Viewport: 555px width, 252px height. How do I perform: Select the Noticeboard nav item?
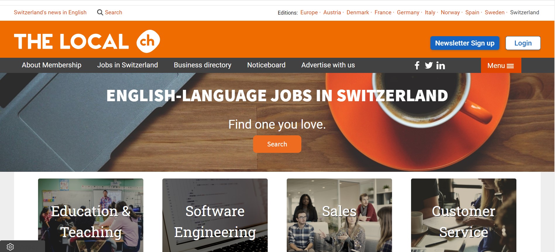pos(266,65)
